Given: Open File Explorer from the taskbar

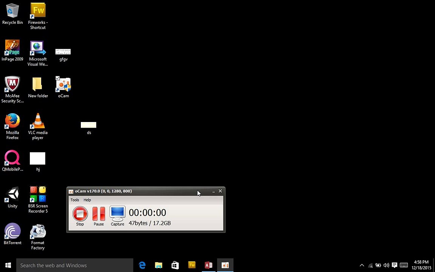Looking at the screenshot, I should pos(159,265).
